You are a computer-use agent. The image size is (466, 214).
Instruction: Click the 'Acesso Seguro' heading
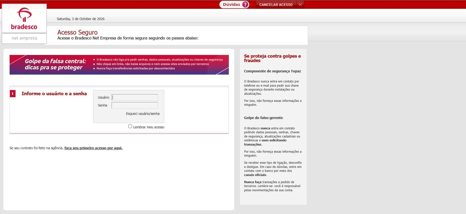[77, 33]
